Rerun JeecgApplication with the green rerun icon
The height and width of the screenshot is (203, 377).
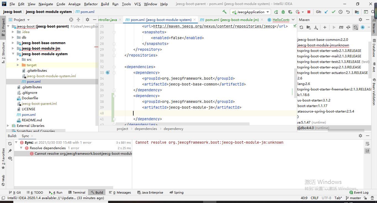(276, 12)
